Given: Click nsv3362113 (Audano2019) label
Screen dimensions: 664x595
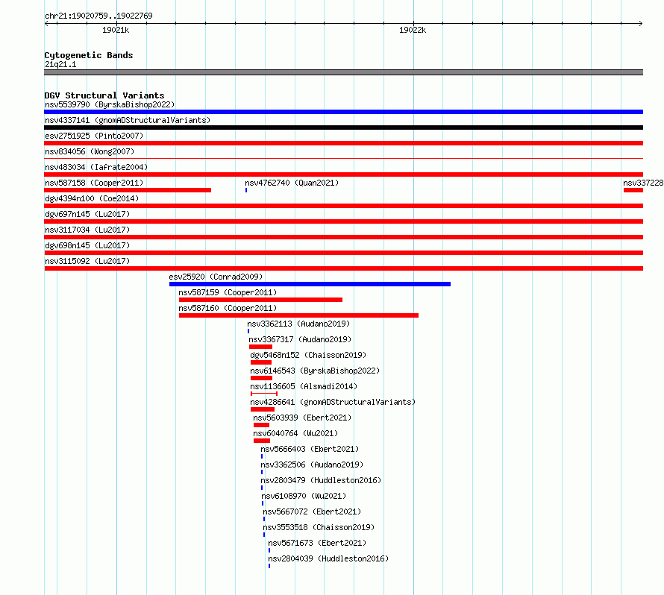Looking at the screenshot, I should click(x=298, y=324).
